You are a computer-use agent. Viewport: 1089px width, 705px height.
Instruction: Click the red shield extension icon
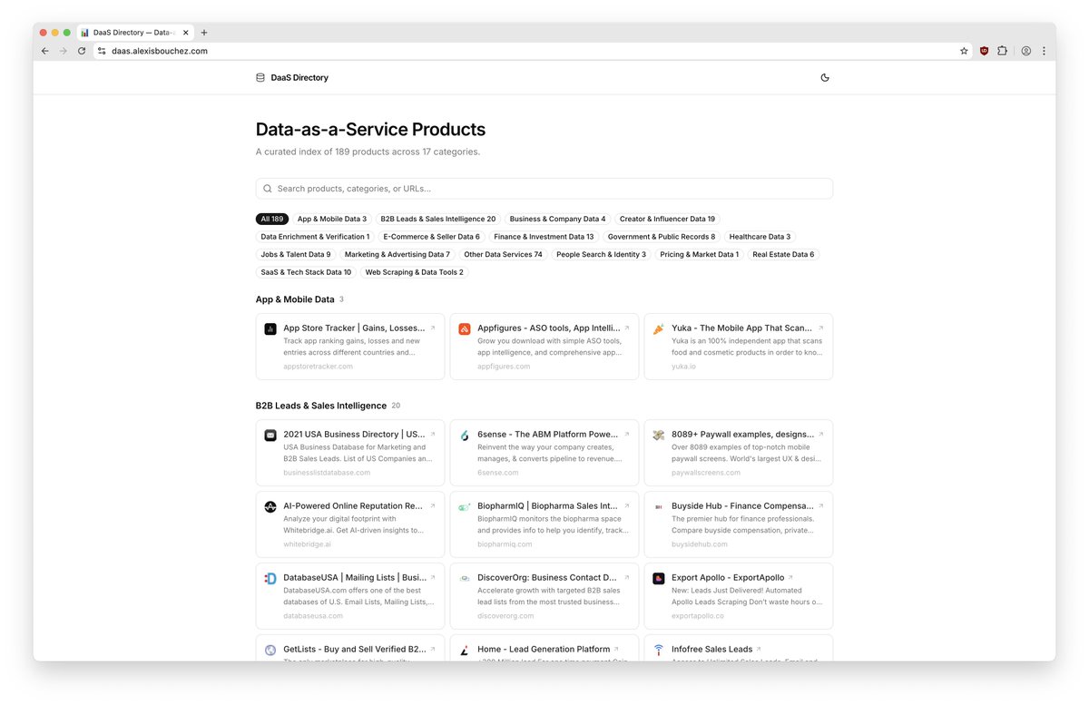tap(984, 51)
